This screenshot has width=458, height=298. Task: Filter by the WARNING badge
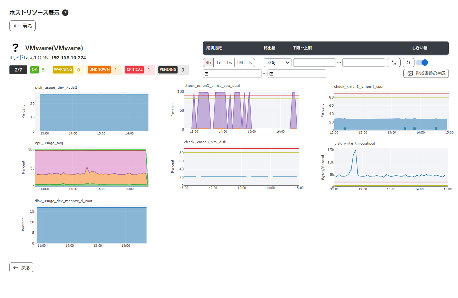tap(63, 70)
